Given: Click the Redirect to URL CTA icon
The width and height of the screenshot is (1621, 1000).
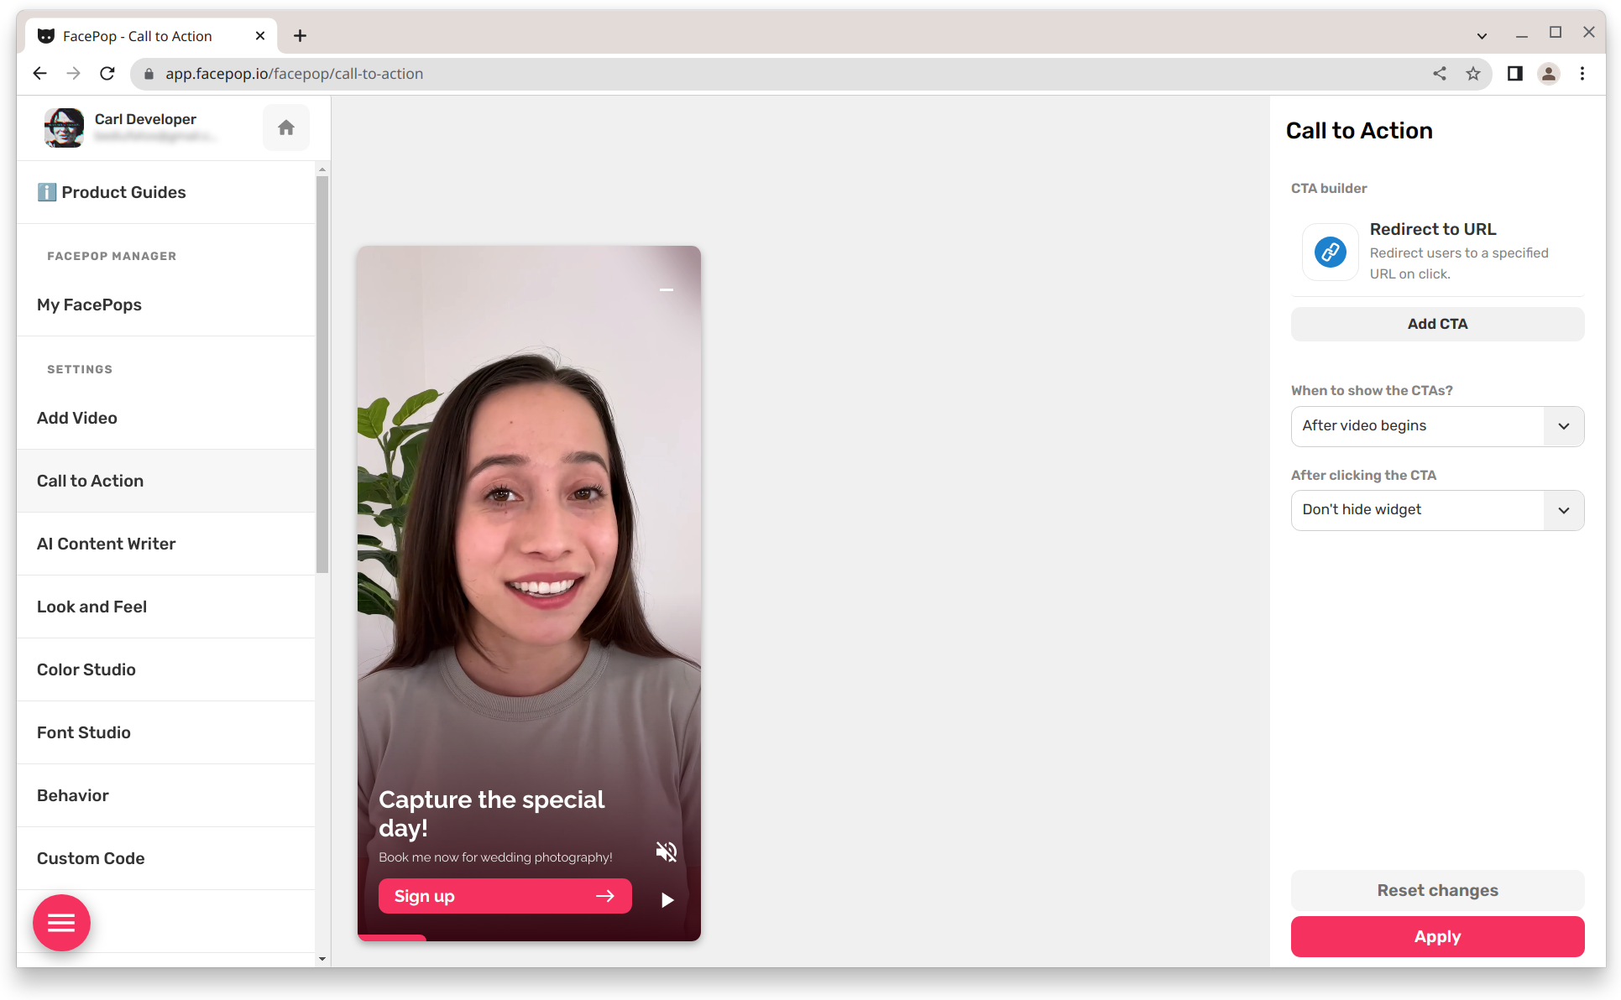Looking at the screenshot, I should (x=1329, y=251).
